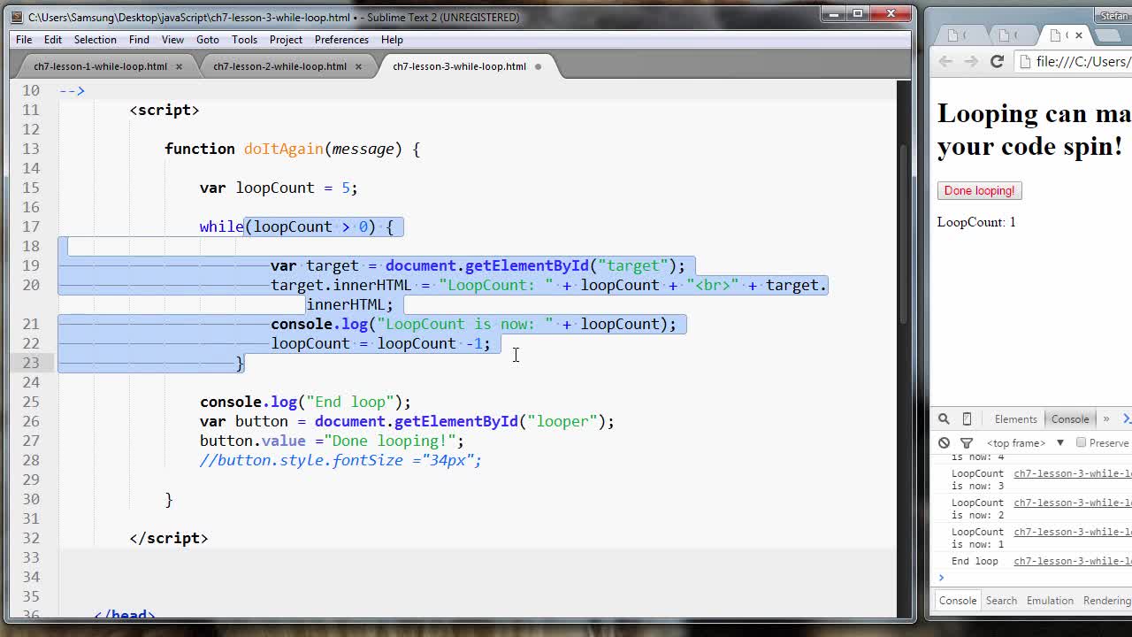This screenshot has width=1132, height=637.
Task: Toggle DevTools device mode icon
Action: (967, 419)
